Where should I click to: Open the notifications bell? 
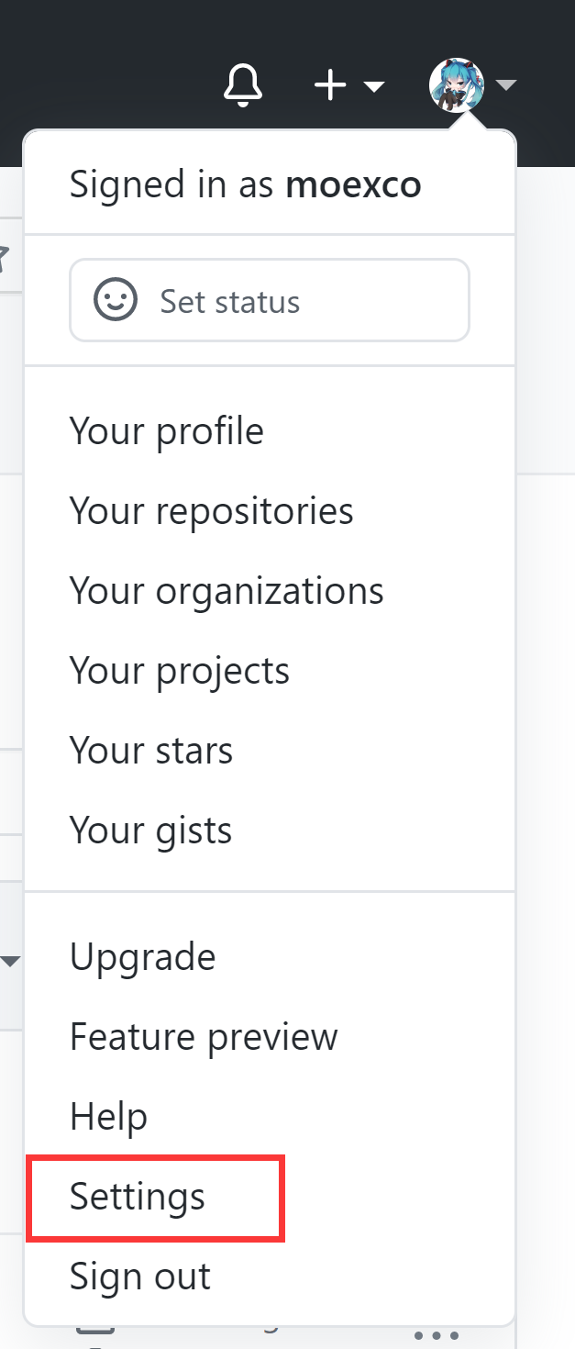[x=242, y=84]
